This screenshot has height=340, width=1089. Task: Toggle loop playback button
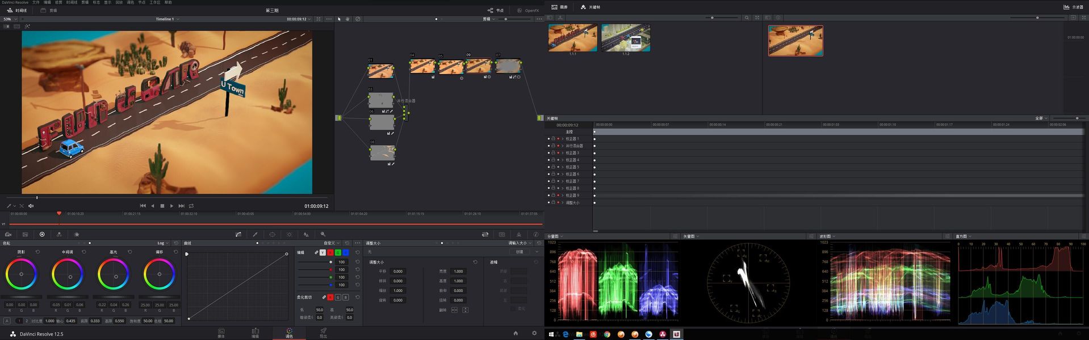(191, 206)
